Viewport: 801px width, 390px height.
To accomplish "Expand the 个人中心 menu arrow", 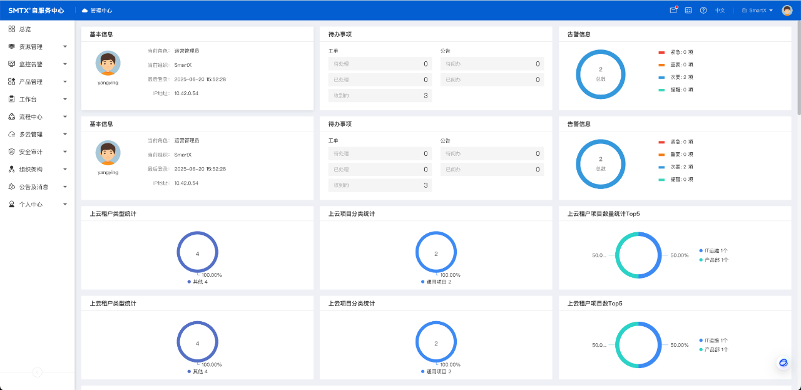I will [65, 204].
